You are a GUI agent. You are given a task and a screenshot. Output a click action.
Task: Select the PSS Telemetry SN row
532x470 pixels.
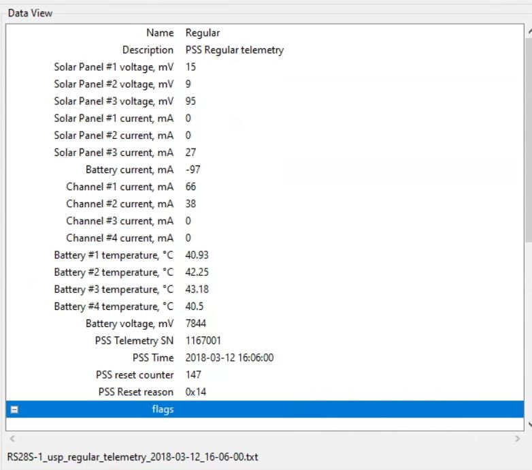pos(134,341)
